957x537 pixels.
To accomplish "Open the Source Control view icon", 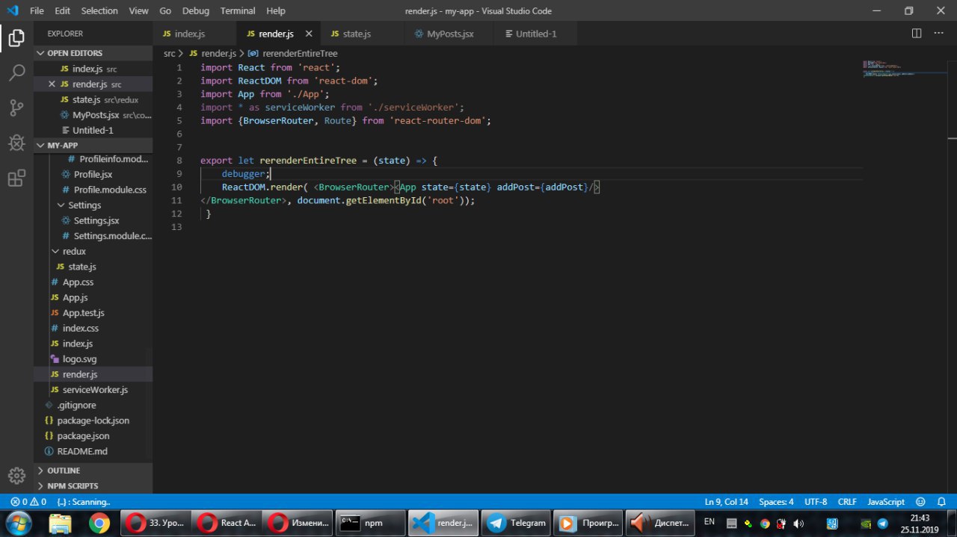I will tap(16, 108).
